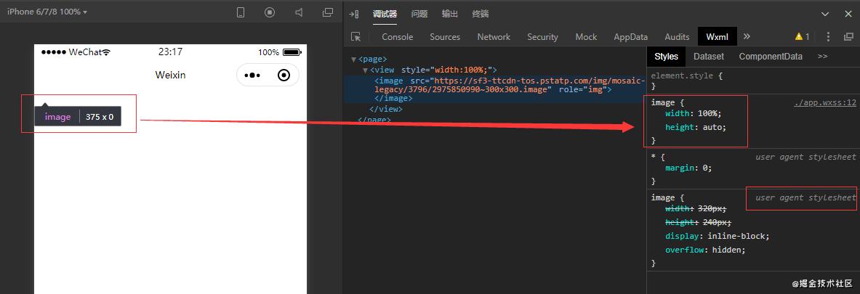Select the Styles subtab
Image resolution: width=860 pixels, height=294 pixels.
(x=667, y=57)
